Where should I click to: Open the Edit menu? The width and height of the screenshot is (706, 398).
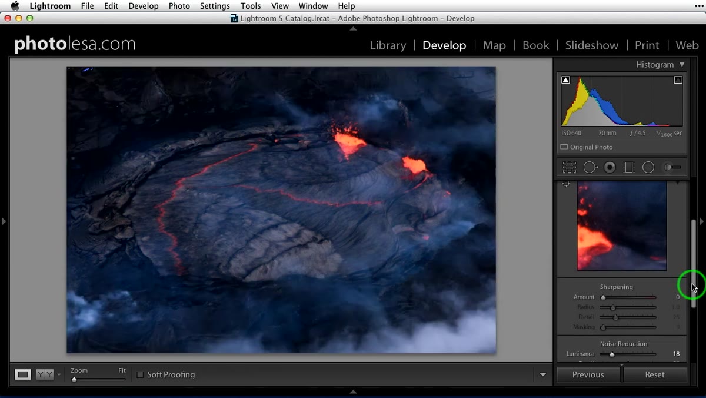click(x=111, y=6)
